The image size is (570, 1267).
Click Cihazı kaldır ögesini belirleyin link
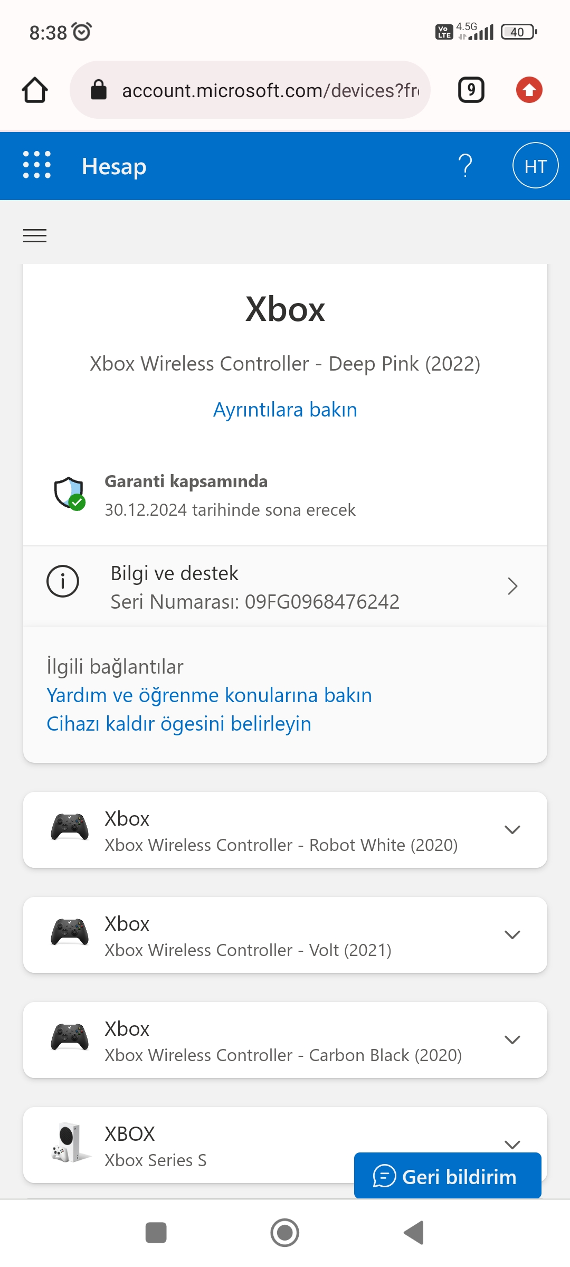[x=179, y=724]
